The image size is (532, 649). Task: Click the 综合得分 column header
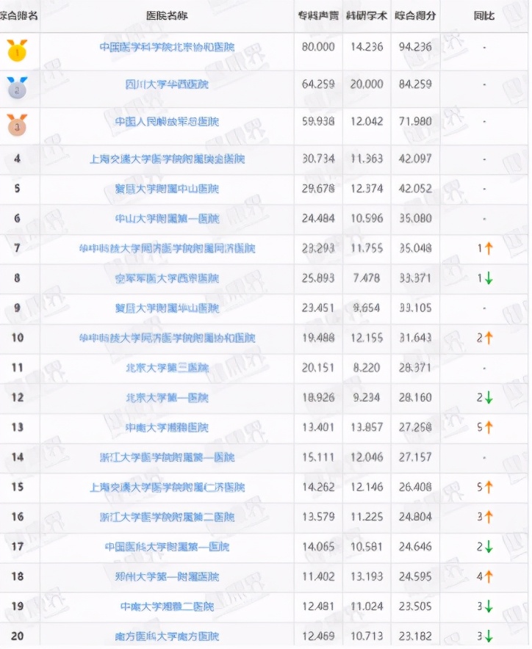(x=415, y=15)
